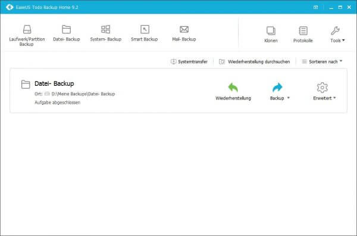
Task: Open the Tools wrench menu
Action: click(337, 35)
